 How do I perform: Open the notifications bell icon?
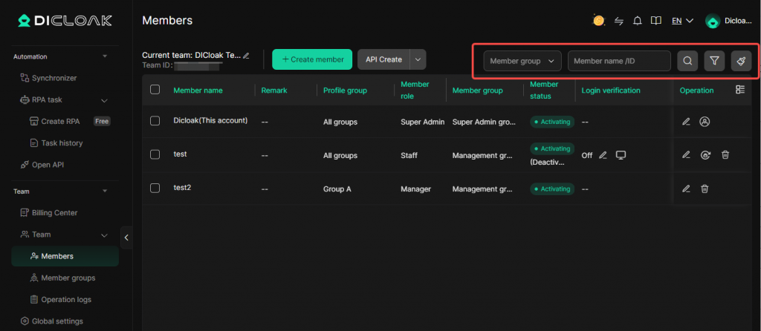[638, 21]
